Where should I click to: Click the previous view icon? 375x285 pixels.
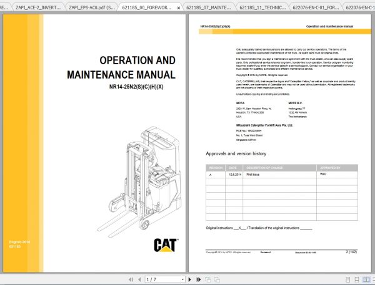pyautogui.click(x=208, y=279)
